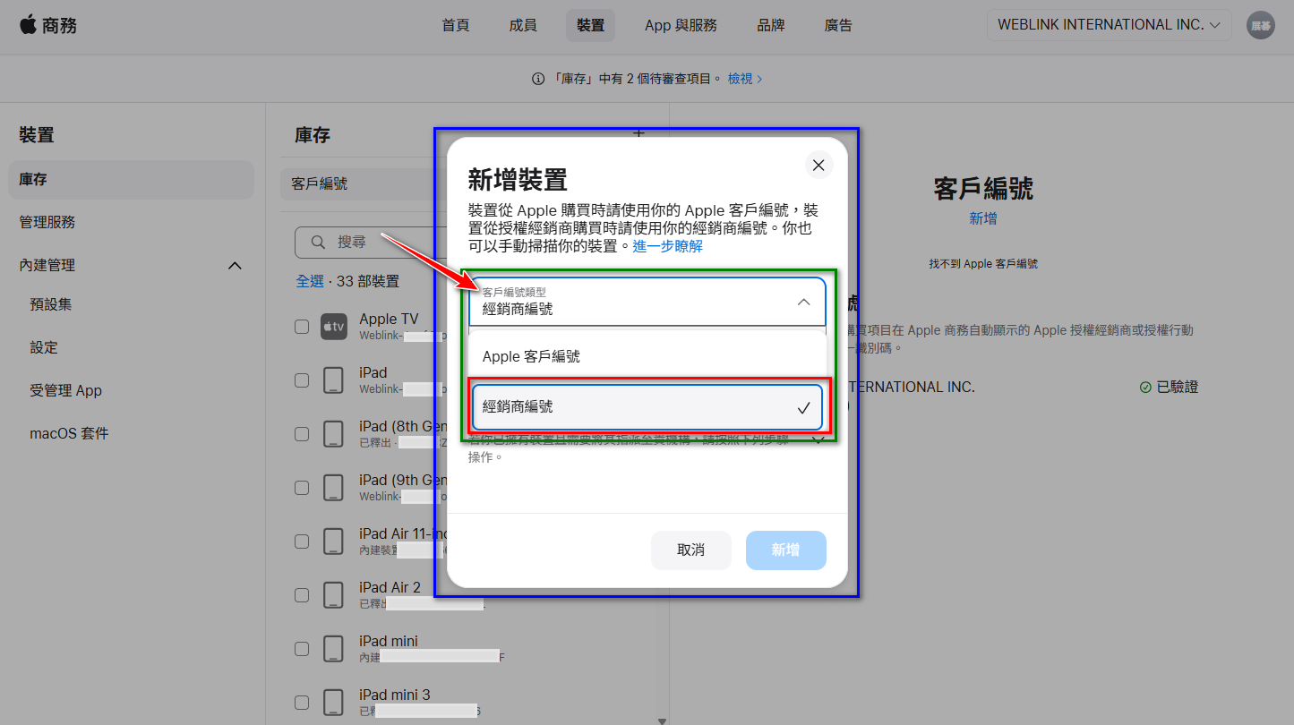Click the search magnifier icon

(317, 242)
